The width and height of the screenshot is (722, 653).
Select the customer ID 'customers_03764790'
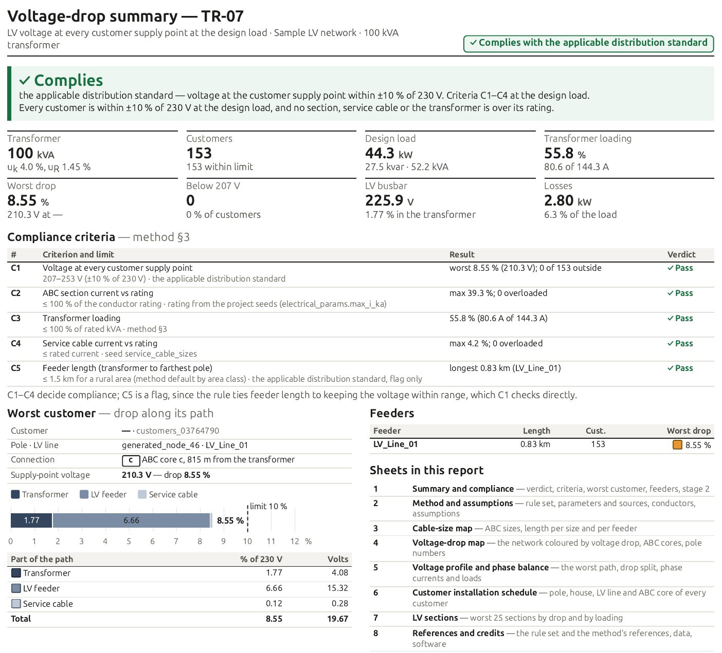[177, 431]
